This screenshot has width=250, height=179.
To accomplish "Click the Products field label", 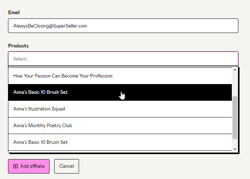I will (18, 46).
